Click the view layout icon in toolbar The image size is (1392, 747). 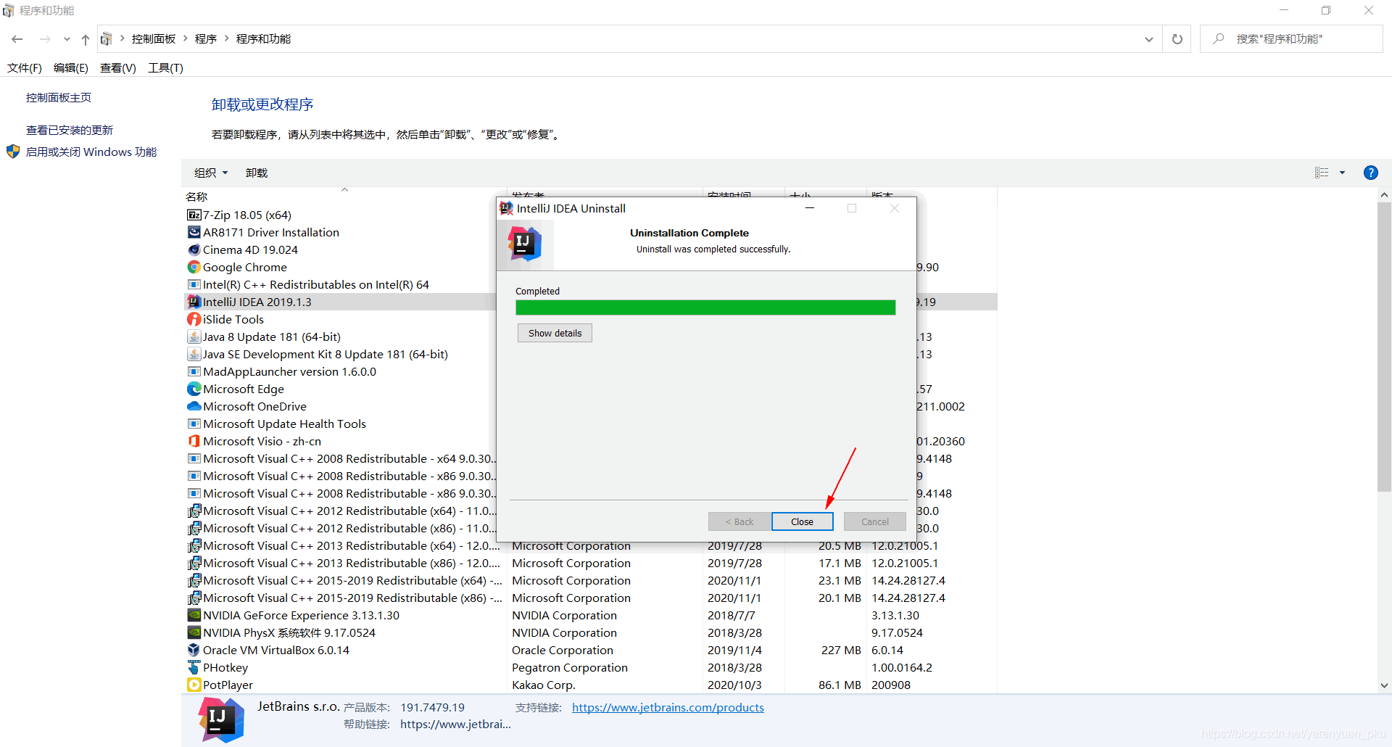point(1322,173)
